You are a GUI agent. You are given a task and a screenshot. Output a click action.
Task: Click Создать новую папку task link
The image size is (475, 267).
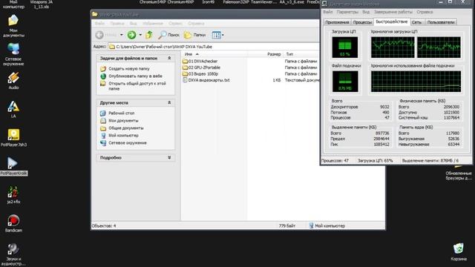[129, 69]
